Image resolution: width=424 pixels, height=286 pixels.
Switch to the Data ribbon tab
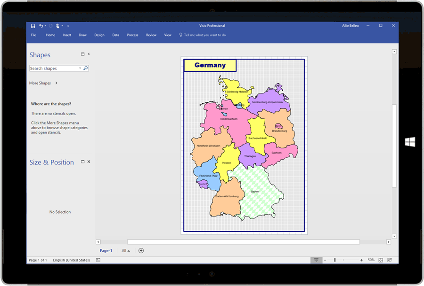[x=116, y=35]
